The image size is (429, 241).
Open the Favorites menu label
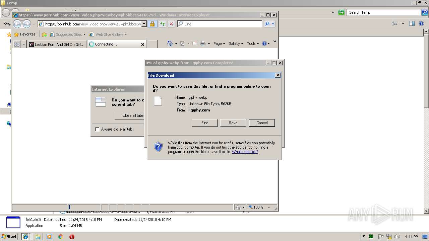pos(27,34)
